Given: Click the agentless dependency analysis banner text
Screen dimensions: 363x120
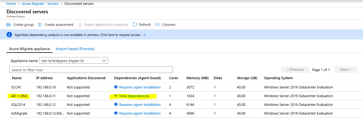Looking at the screenshot, I should coord(78,35).
